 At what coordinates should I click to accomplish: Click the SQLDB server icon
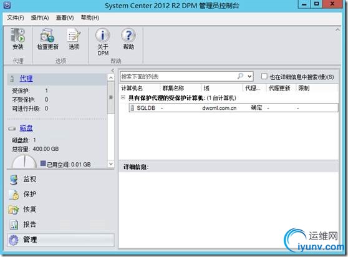[132, 108]
